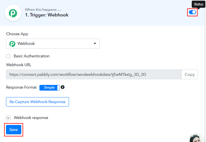
Task: Click the '1. Trigger: Webhook' heading
Action: click(x=47, y=15)
